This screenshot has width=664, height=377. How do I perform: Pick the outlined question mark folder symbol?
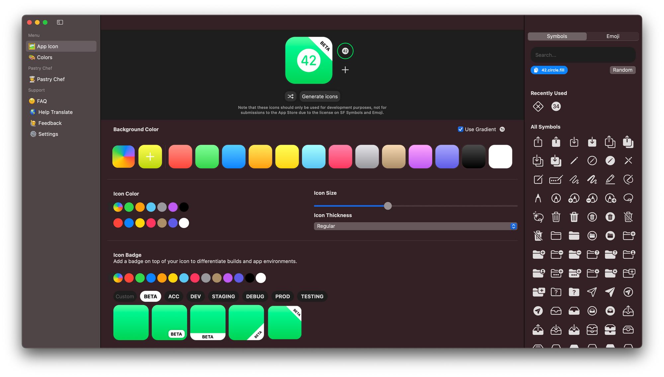[x=556, y=292]
